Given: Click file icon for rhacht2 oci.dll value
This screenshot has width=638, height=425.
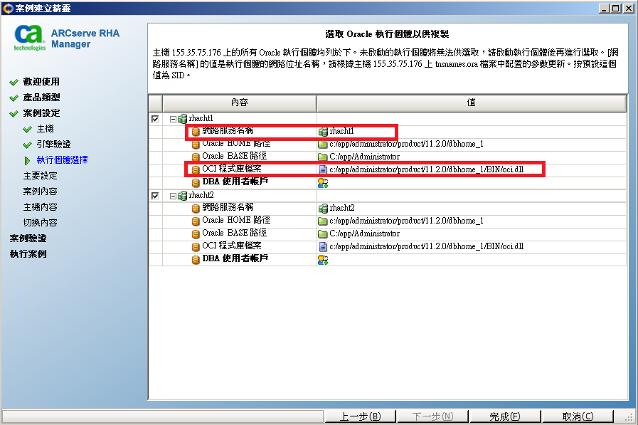Looking at the screenshot, I should [323, 247].
